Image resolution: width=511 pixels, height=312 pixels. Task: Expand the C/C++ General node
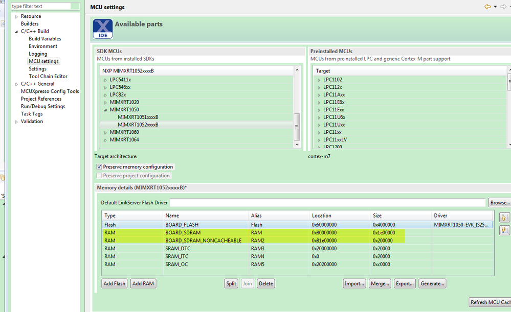16,84
